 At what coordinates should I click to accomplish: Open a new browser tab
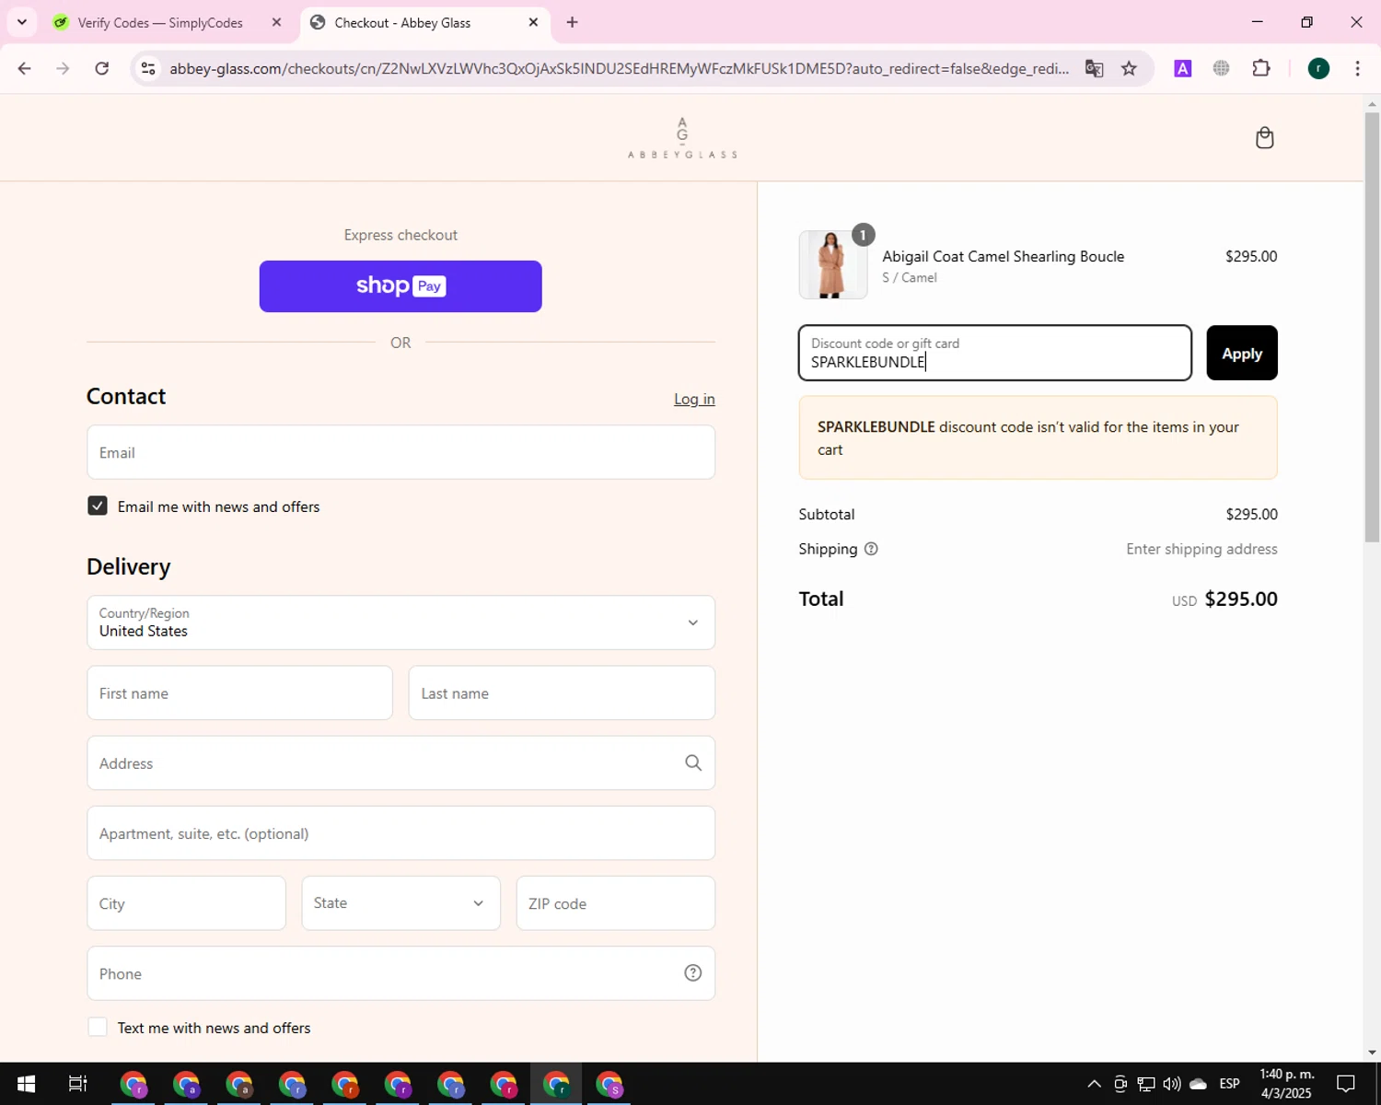coord(573,22)
